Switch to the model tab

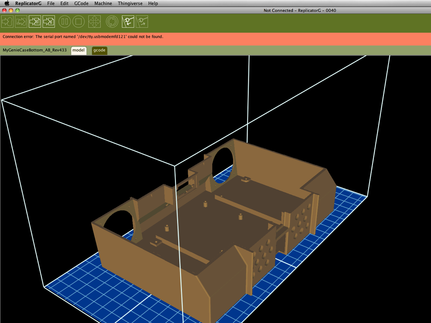click(79, 50)
